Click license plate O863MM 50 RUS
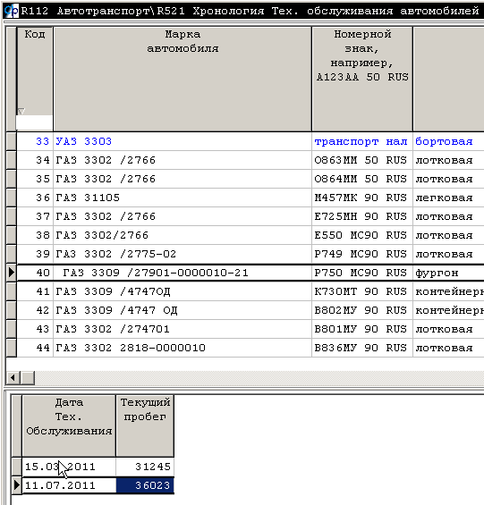Viewport: 484px width, 505px height. tap(361, 160)
